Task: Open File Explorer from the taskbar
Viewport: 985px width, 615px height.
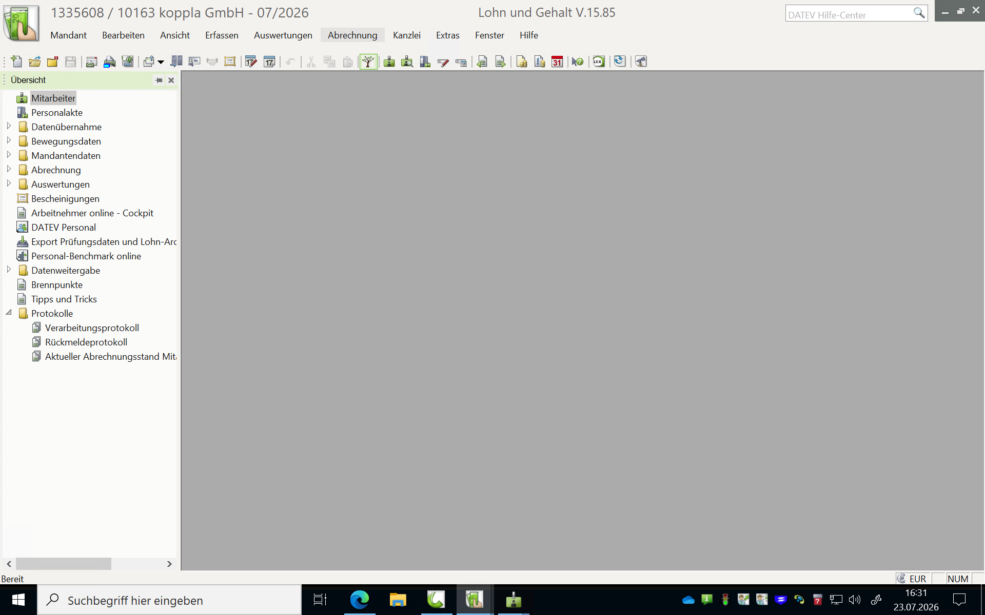Action: click(x=398, y=600)
